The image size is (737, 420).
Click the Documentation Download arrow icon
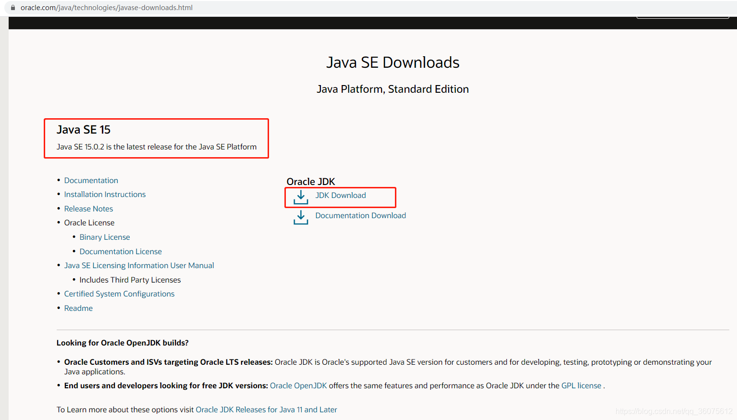click(301, 217)
